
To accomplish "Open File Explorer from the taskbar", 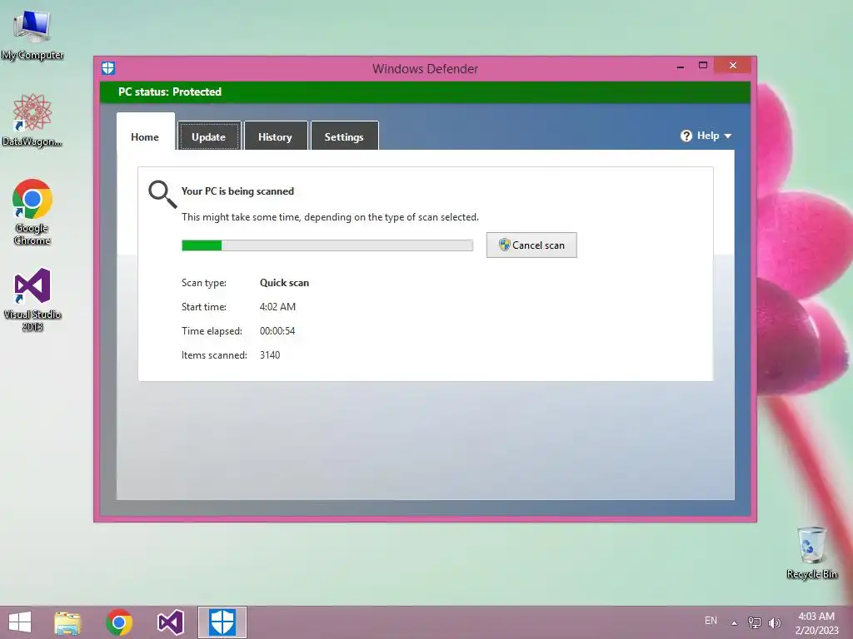I will [x=68, y=622].
